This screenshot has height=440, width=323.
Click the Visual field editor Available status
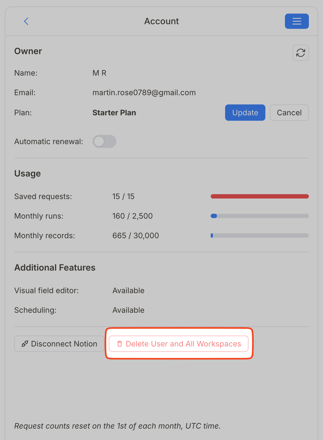click(128, 290)
